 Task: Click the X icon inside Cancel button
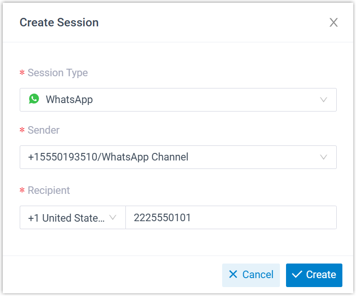pos(233,274)
